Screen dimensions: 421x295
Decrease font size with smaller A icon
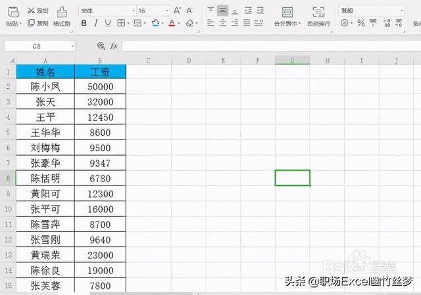pos(189,11)
